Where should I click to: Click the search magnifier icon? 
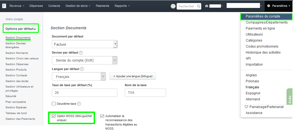199,6
